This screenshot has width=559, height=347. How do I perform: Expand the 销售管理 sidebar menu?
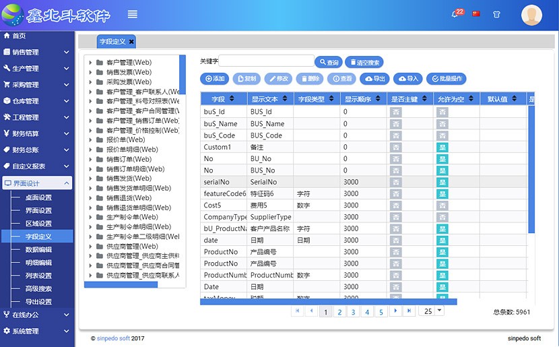[36, 52]
